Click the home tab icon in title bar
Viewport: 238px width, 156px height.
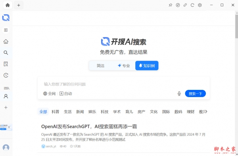point(8,5)
